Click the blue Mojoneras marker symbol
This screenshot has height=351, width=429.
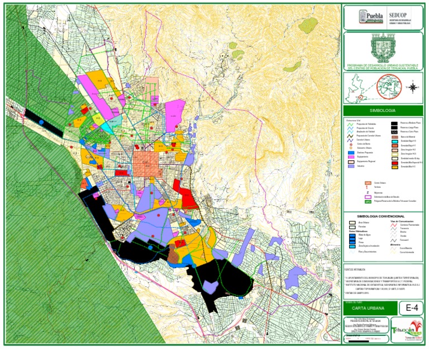point(368,192)
